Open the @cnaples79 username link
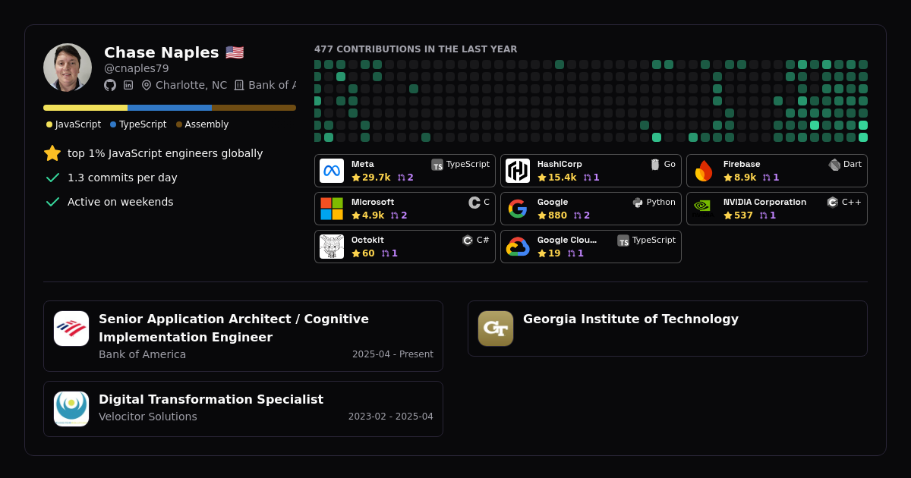Image resolution: width=911 pixels, height=478 pixels. point(137,68)
